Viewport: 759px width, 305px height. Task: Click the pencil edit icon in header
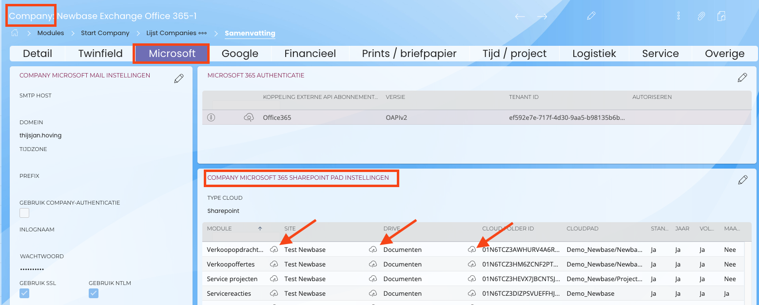point(591,16)
